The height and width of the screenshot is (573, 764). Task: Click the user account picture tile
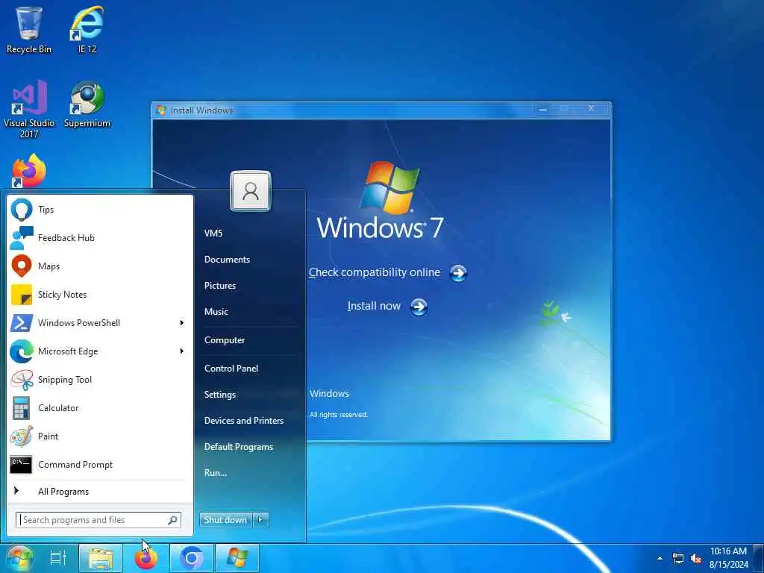[x=251, y=190]
